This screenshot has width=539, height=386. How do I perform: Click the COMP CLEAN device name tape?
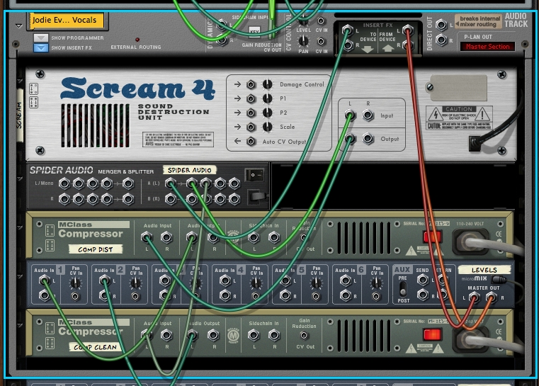pyautogui.click(x=95, y=347)
